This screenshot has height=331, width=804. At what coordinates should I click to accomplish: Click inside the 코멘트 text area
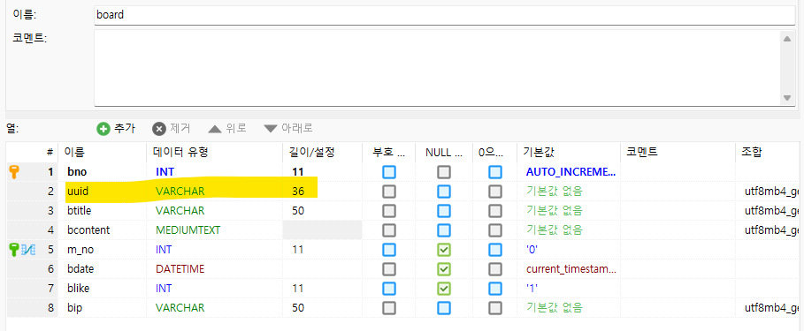(437, 68)
